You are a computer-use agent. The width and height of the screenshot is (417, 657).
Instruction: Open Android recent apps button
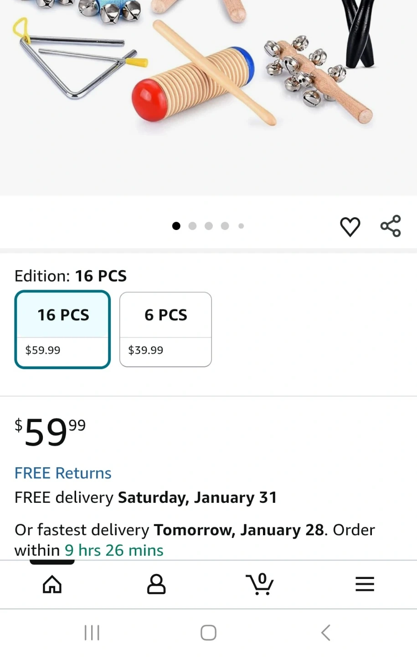[92, 633]
